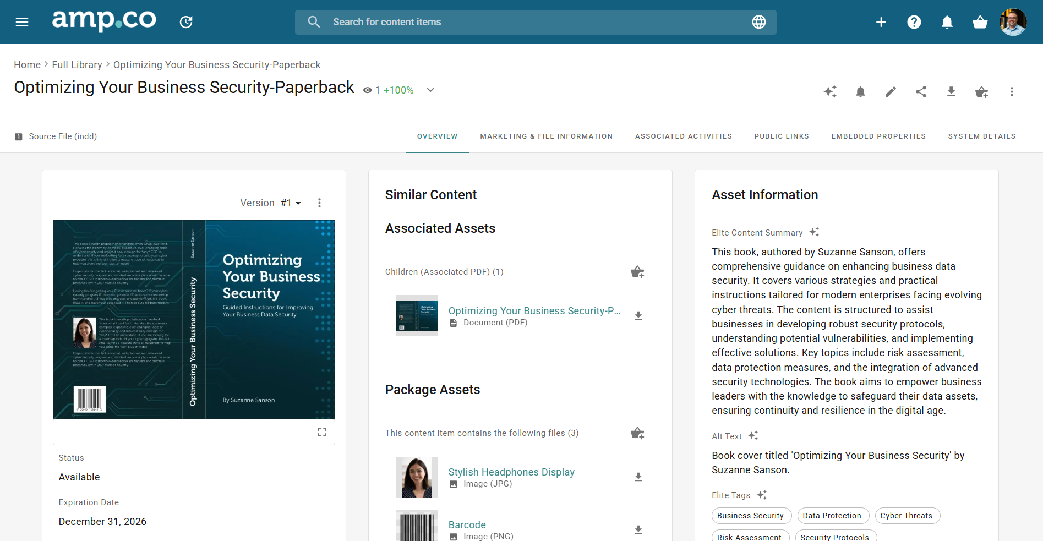Open the Barcode package asset link

467,524
